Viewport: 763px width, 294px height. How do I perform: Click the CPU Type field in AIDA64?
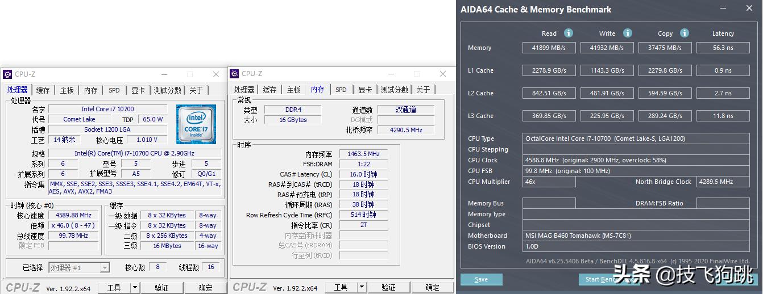coord(636,138)
